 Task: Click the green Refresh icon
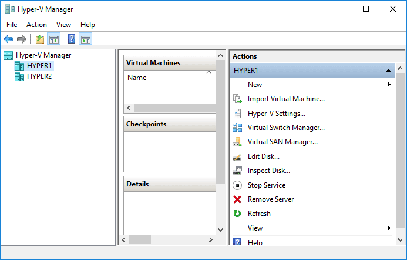coord(237,214)
